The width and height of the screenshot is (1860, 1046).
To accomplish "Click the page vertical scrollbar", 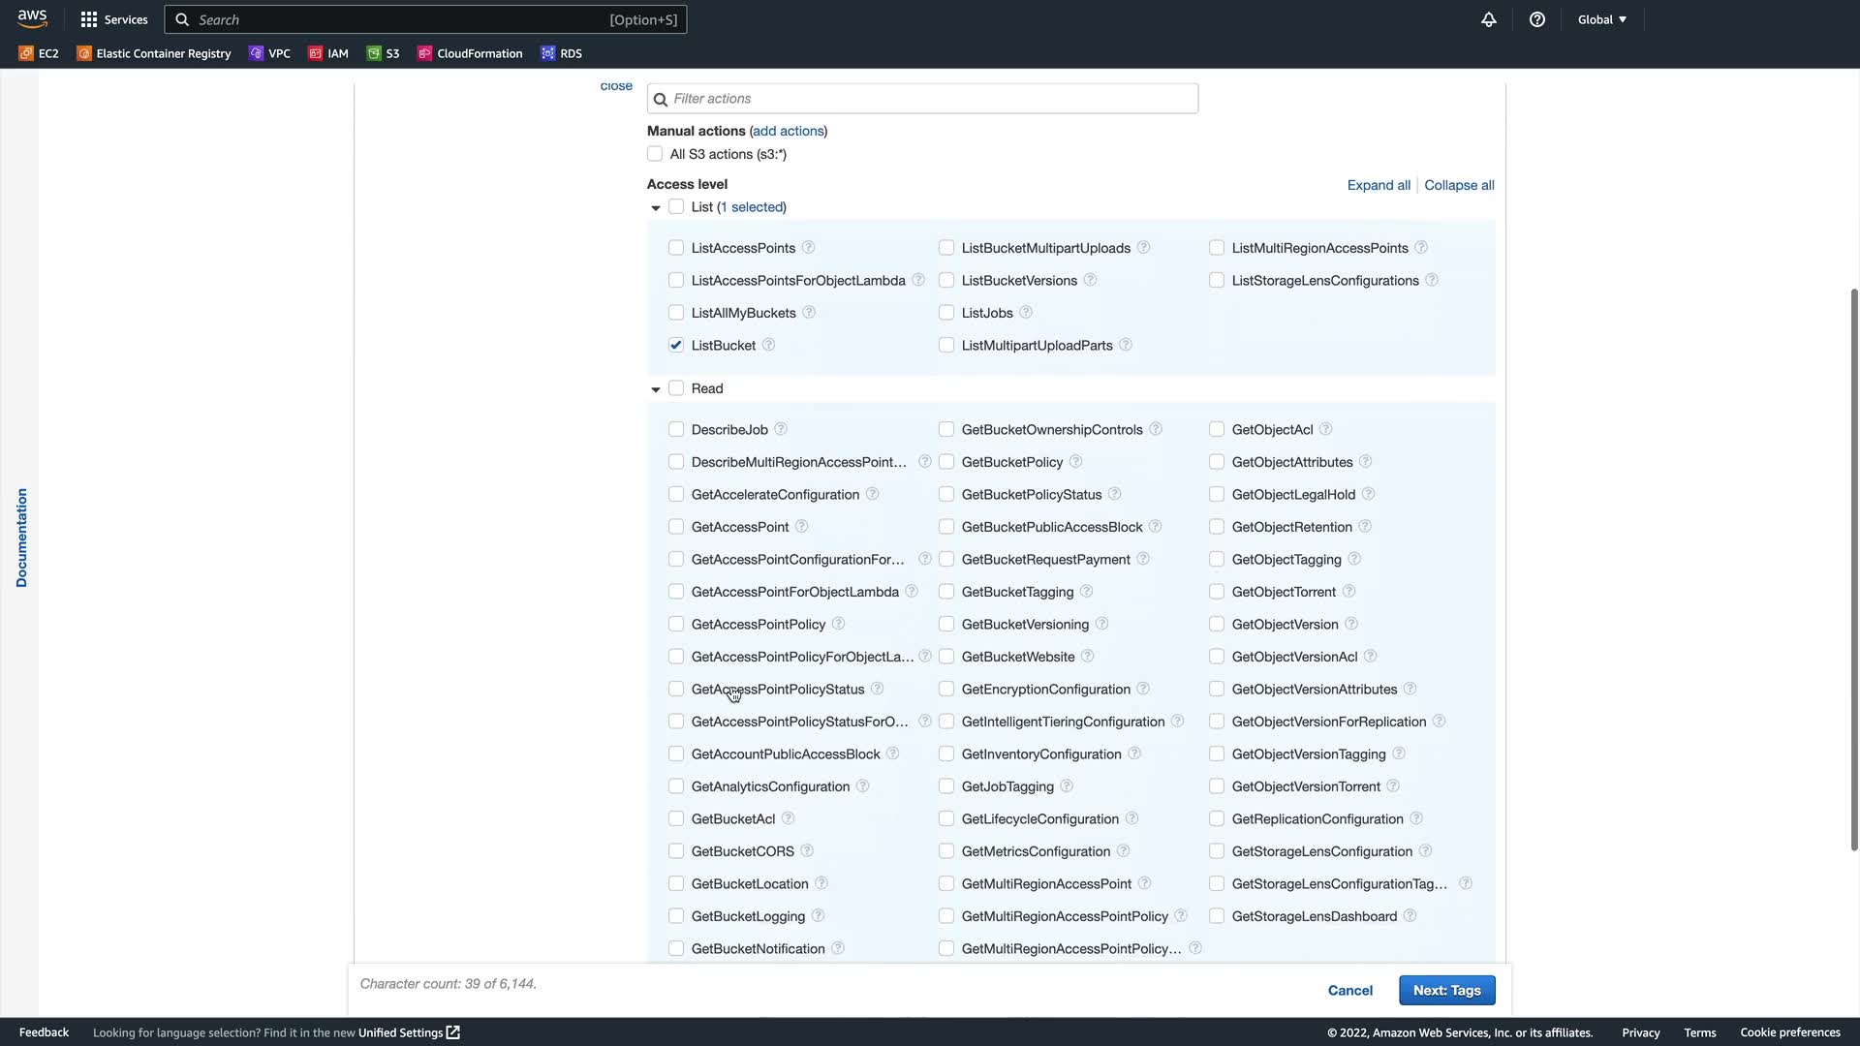I will (x=1853, y=569).
